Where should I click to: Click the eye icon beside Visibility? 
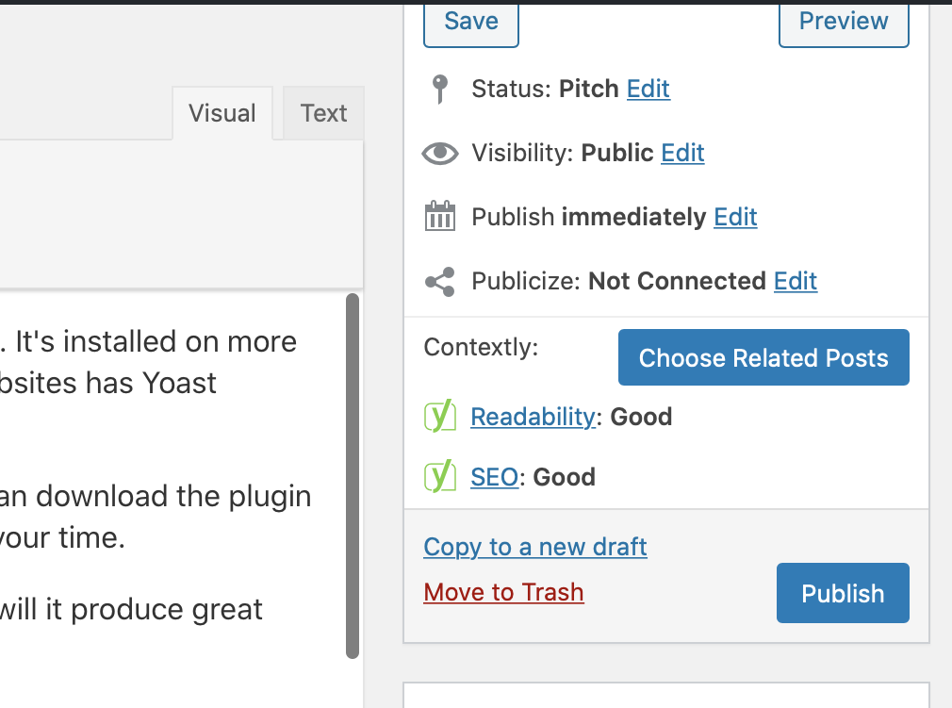[439, 152]
